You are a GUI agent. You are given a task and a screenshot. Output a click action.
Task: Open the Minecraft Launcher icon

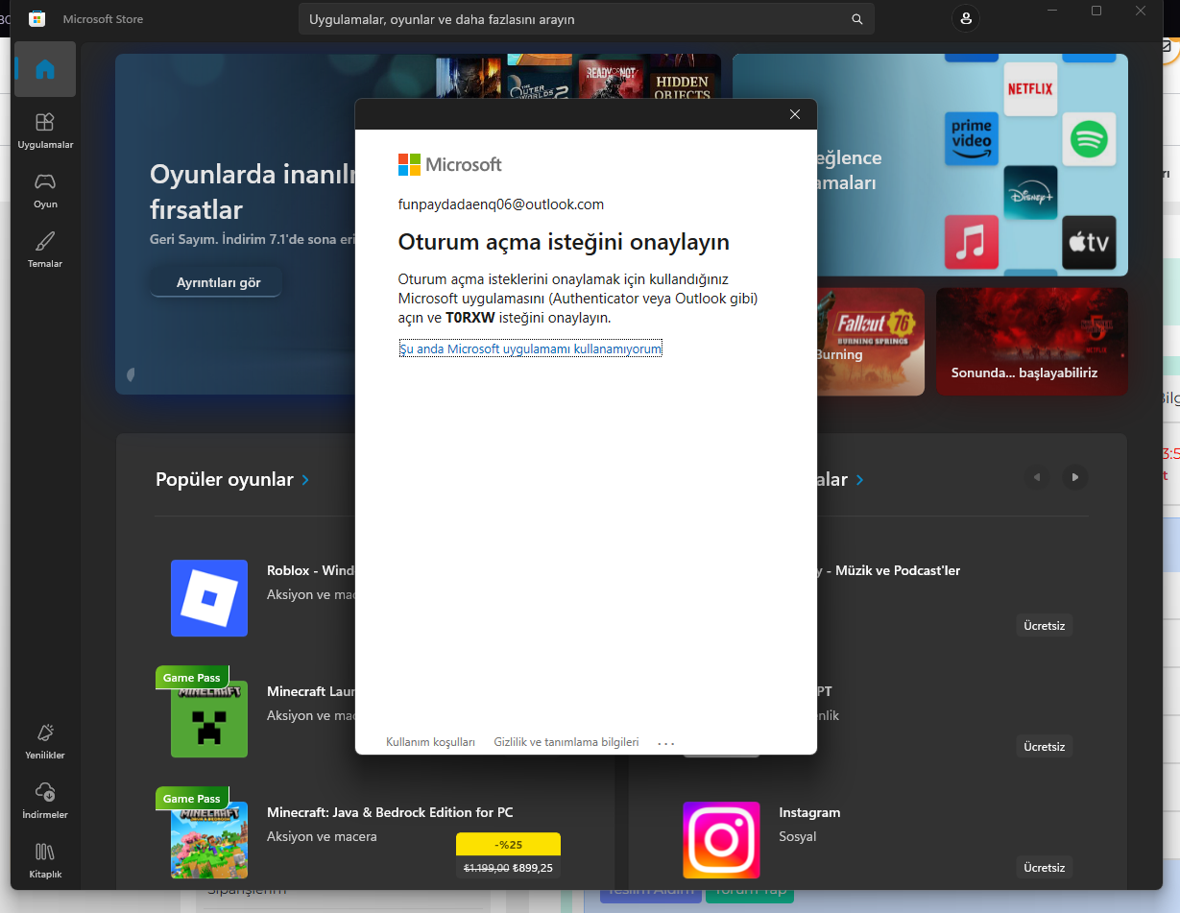point(209,719)
